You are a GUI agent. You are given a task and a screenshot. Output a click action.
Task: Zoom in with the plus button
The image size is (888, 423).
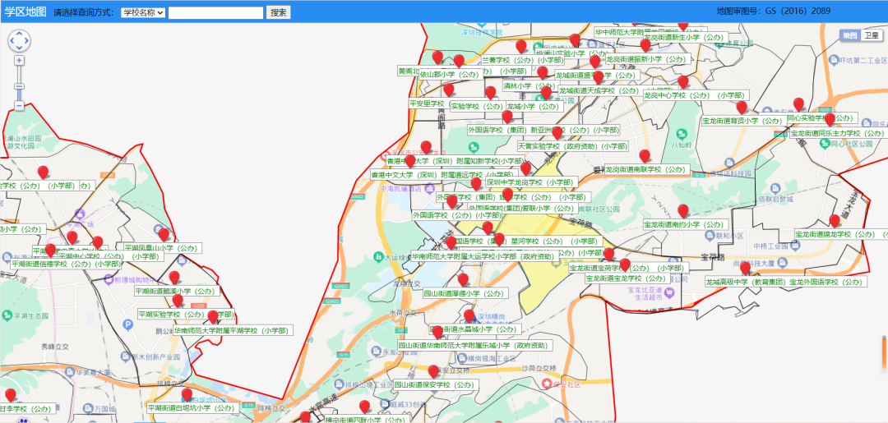coord(19,61)
